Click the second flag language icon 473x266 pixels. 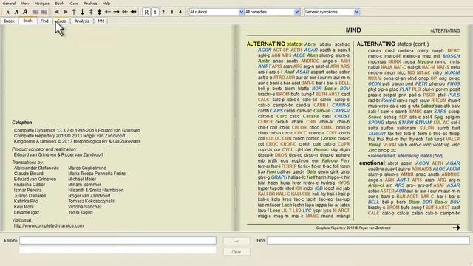tap(44, 12)
